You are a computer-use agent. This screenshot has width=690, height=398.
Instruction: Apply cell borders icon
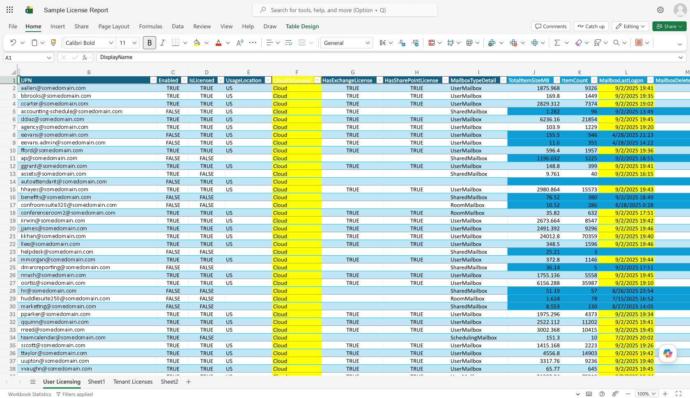tap(175, 43)
